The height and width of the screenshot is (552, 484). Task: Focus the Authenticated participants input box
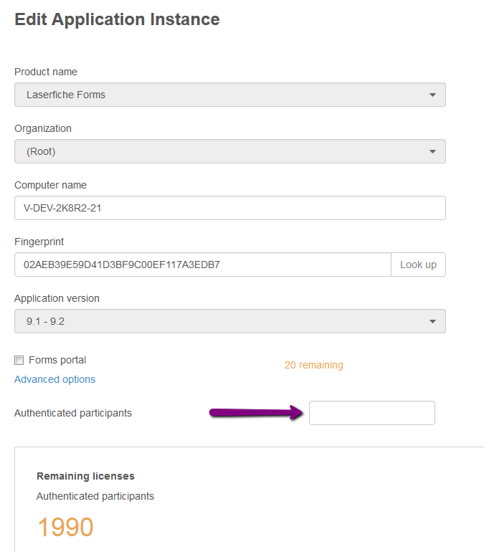372,413
